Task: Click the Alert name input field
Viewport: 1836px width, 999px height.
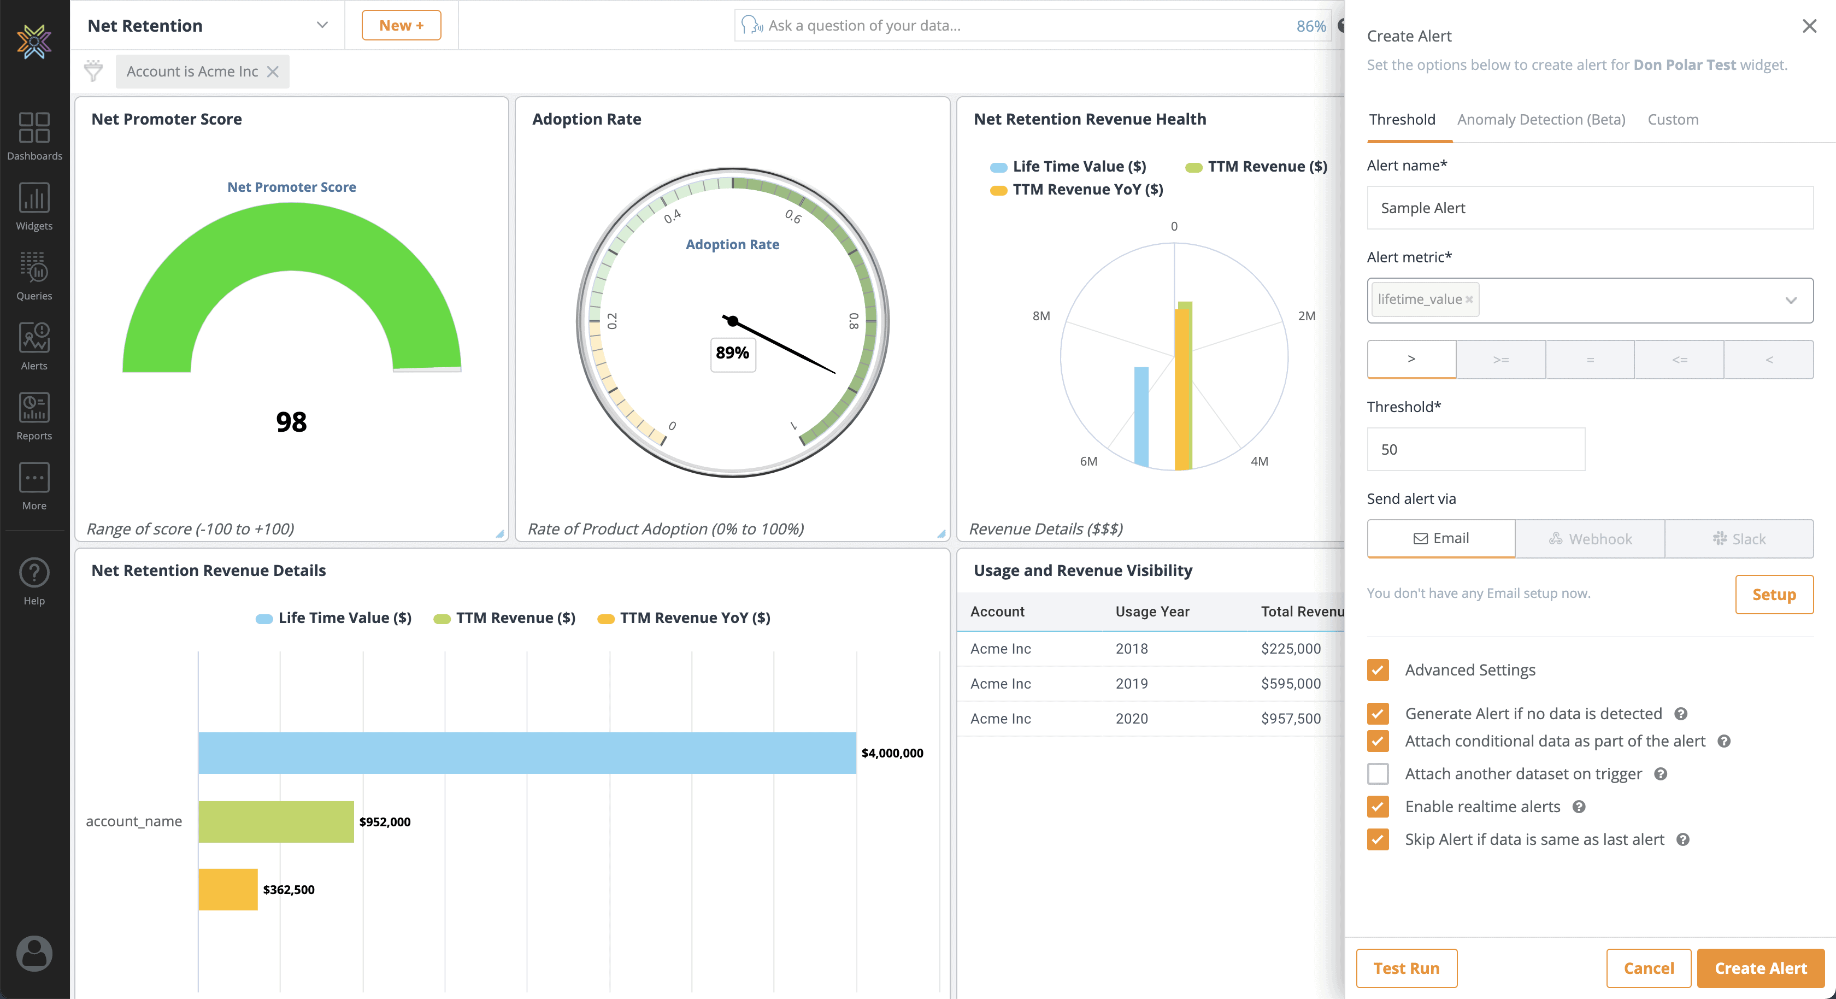Action: [x=1590, y=208]
